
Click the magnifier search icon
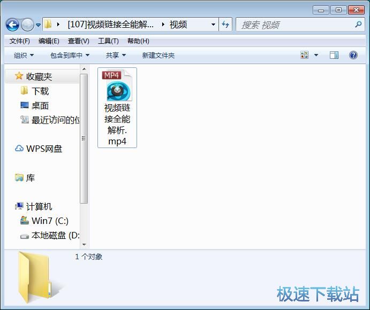pyautogui.click(x=358, y=24)
